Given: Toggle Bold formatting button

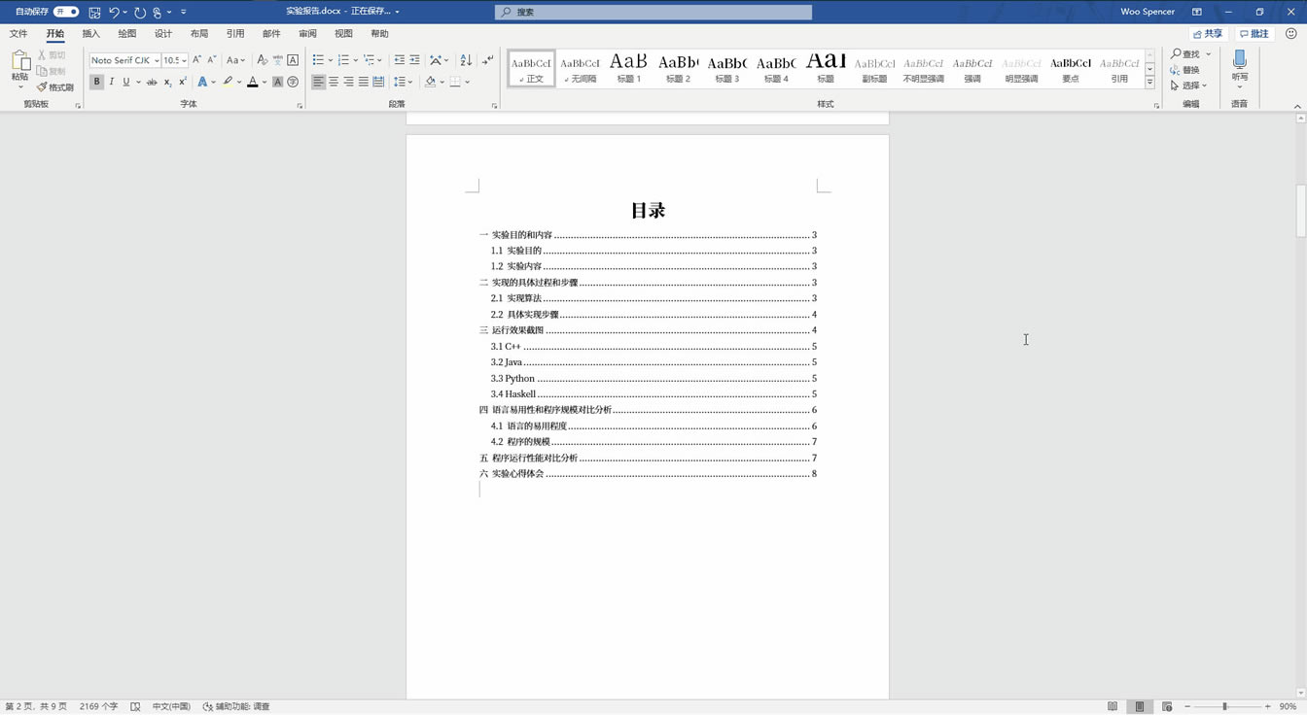Looking at the screenshot, I should pyautogui.click(x=96, y=83).
